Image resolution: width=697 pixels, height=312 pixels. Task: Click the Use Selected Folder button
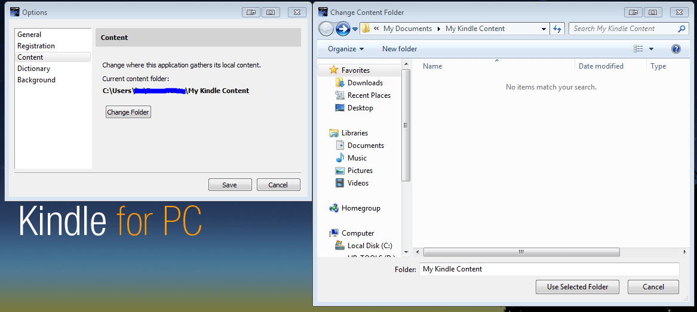[x=578, y=287]
